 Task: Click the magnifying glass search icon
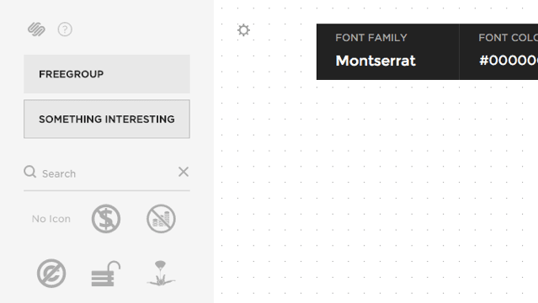pos(29,172)
